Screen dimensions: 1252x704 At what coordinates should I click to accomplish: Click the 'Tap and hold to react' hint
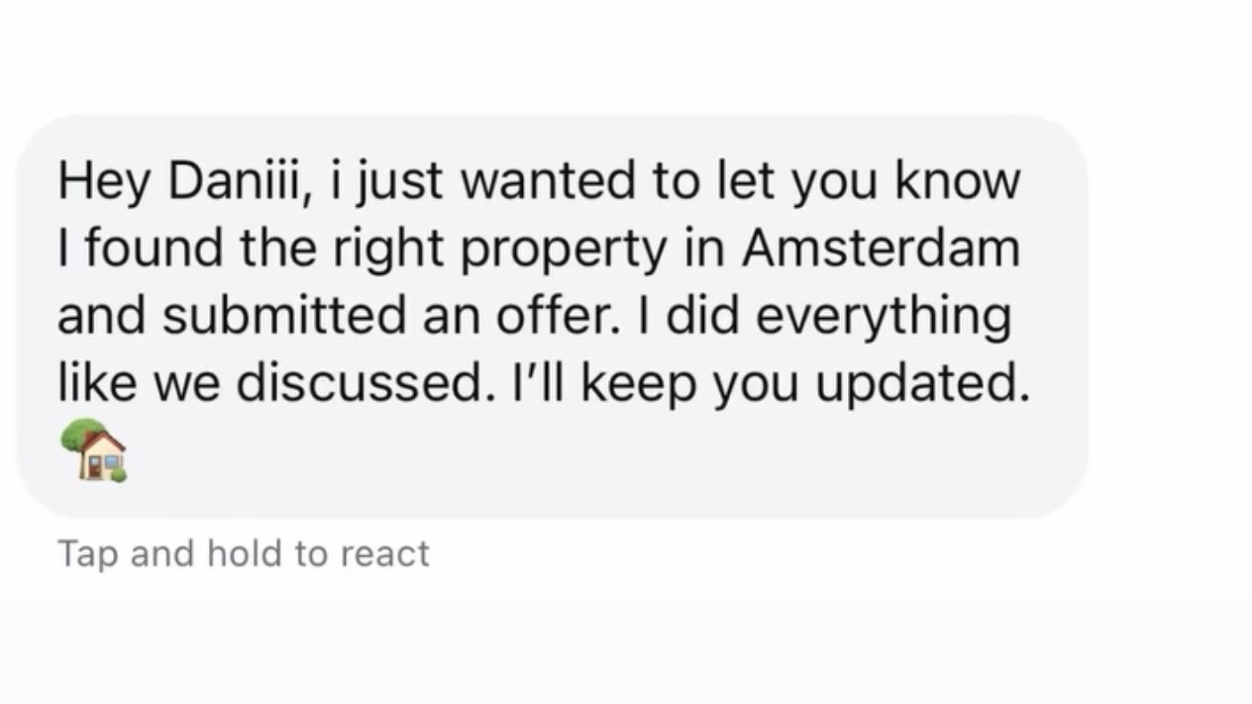pos(244,553)
